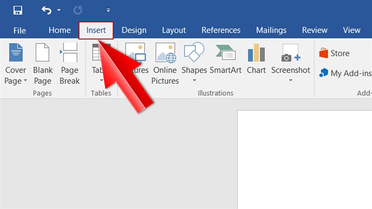Expand Customize Quick Access Toolbar dropdown
372x209 pixels.
[108, 10]
